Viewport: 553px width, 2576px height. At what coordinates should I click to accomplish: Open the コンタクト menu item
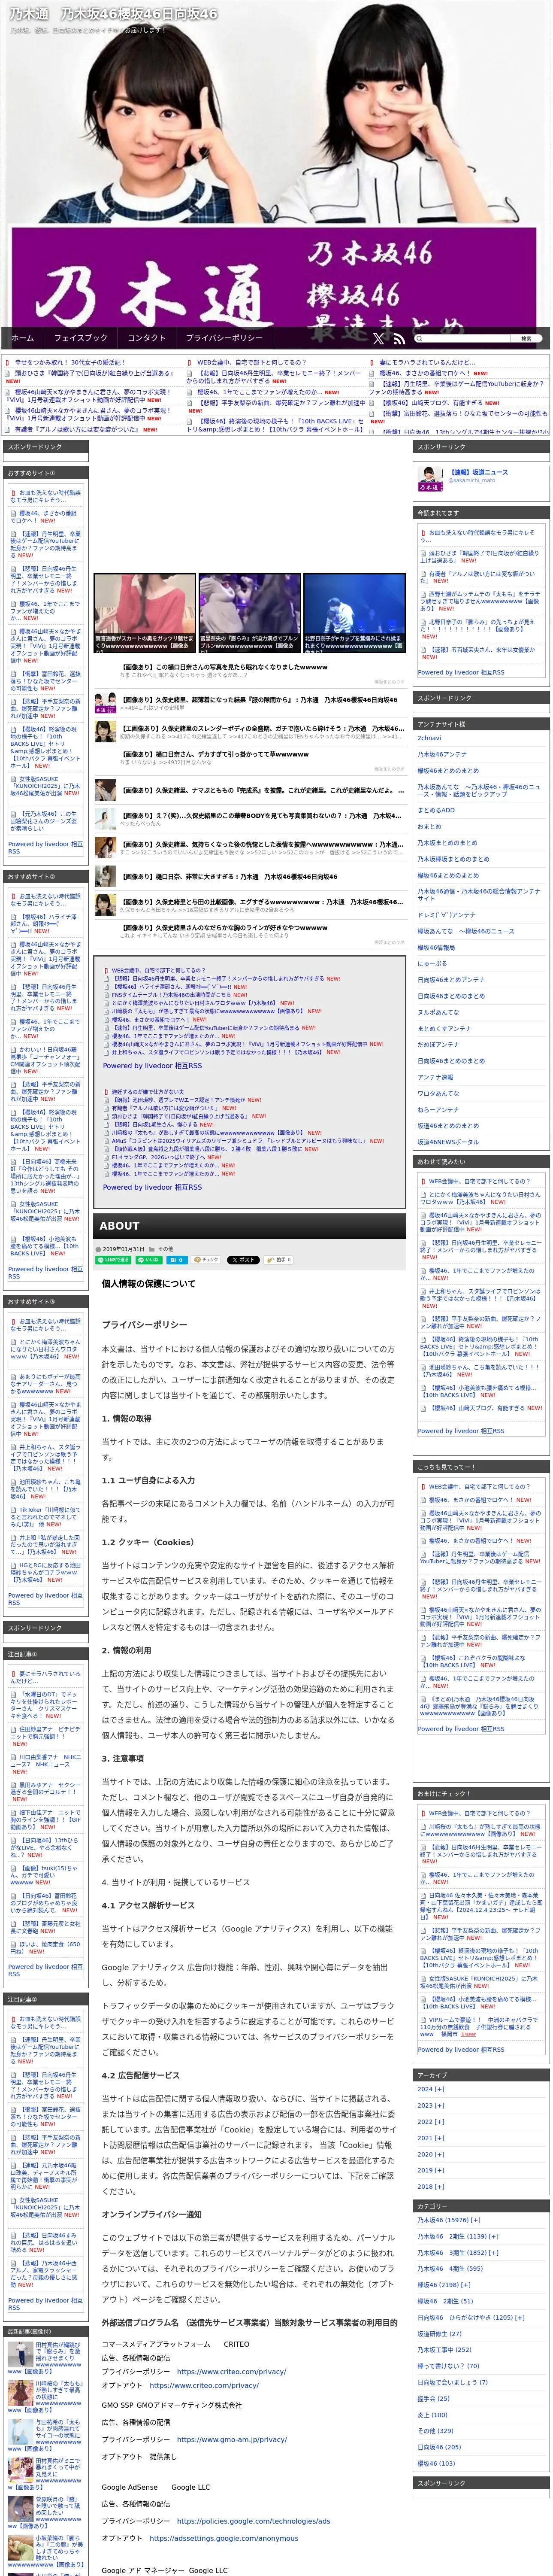coord(147,338)
